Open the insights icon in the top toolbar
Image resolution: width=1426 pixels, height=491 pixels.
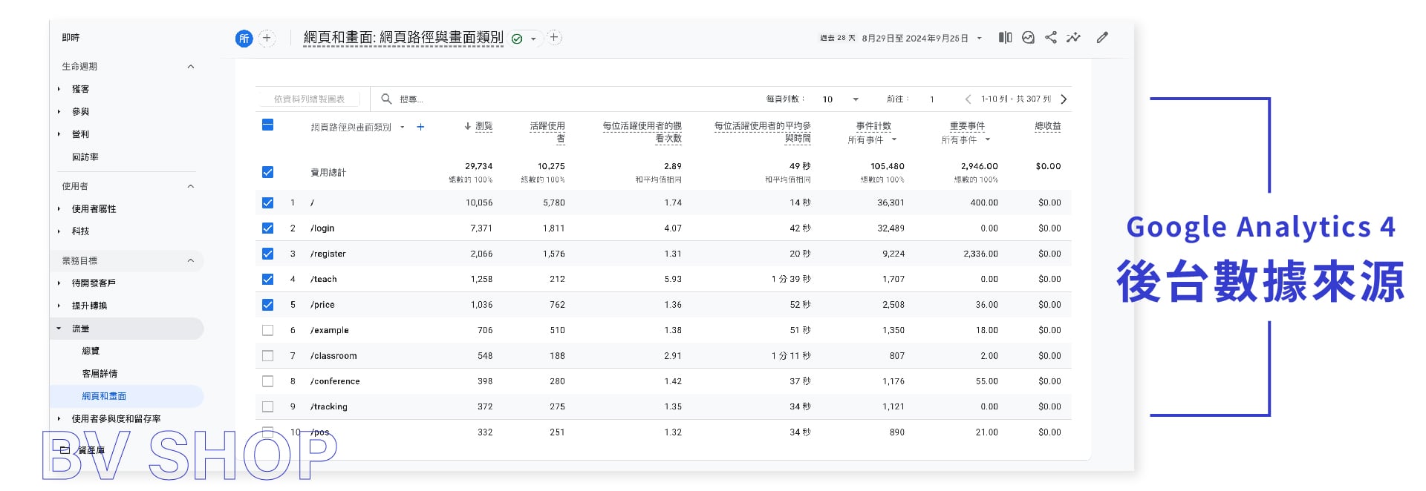point(1028,38)
